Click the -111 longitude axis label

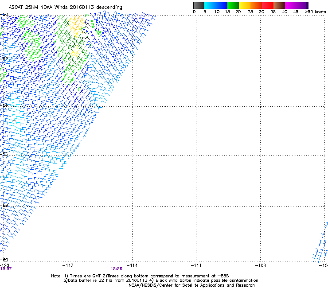click(x=196, y=265)
